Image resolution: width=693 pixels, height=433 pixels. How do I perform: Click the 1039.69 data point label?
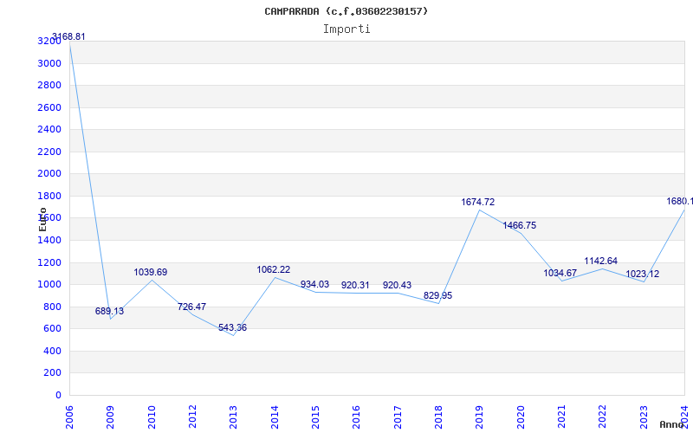point(151,272)
